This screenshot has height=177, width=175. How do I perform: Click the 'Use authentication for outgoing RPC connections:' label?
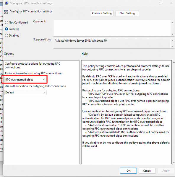coord(35,86)
